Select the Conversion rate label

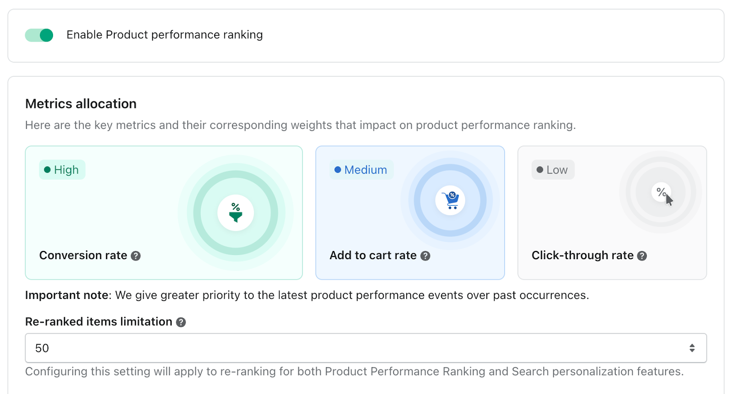pos(83,256)
